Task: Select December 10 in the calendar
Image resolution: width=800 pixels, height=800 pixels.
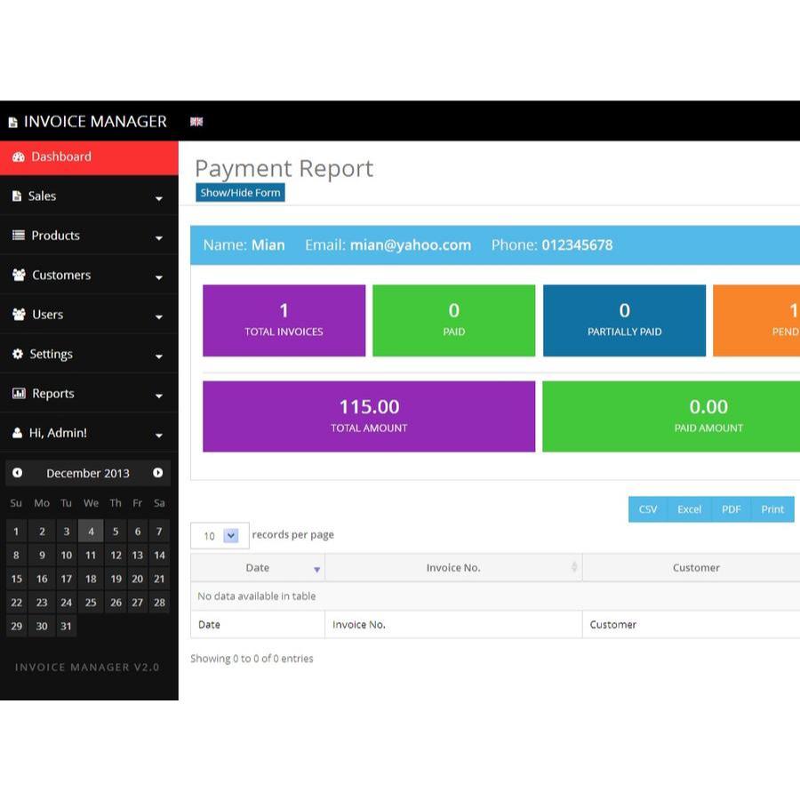Action: (x=67, y=555)
